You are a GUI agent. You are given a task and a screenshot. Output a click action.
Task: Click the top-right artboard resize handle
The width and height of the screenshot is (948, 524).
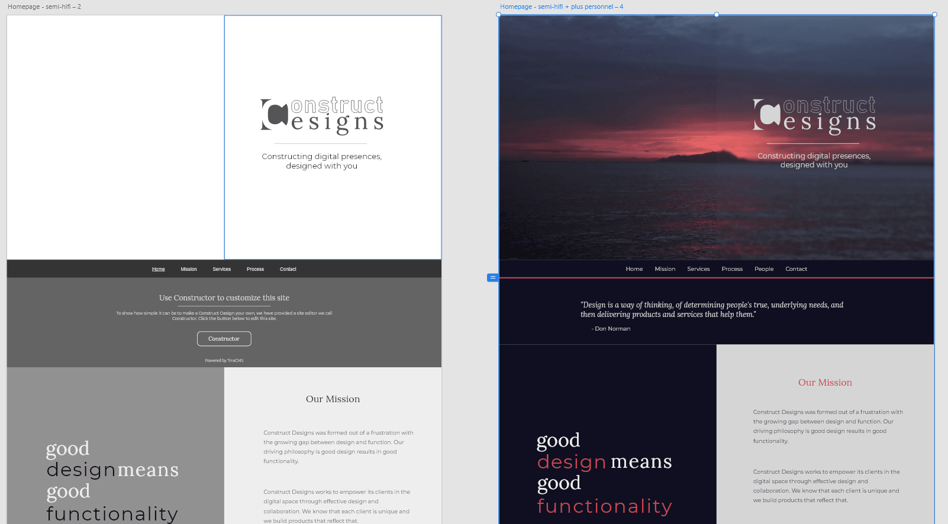click(934, 15)
